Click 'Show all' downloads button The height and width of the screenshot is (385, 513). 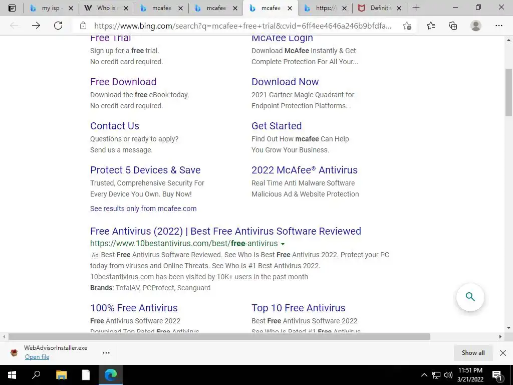tap(473, 353)
